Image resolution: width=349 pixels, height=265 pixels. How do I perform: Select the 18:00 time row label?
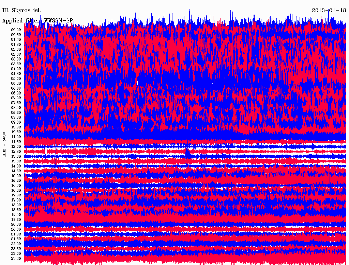pos(16,205)
